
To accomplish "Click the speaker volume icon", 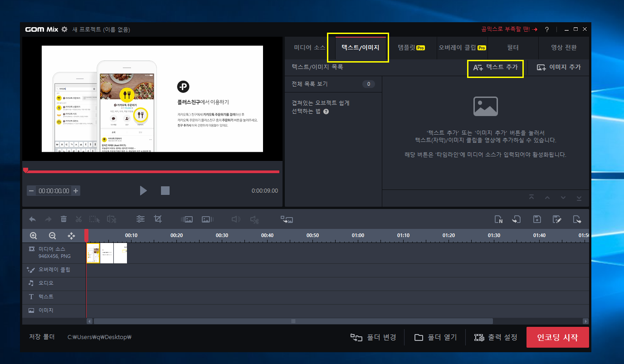I will (x=236, y=219).
